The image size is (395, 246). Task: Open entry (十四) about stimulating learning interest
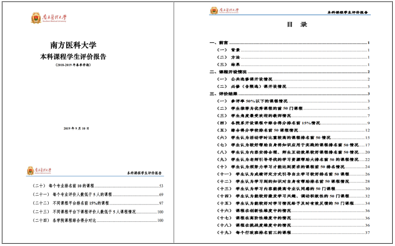click(293, 196)
